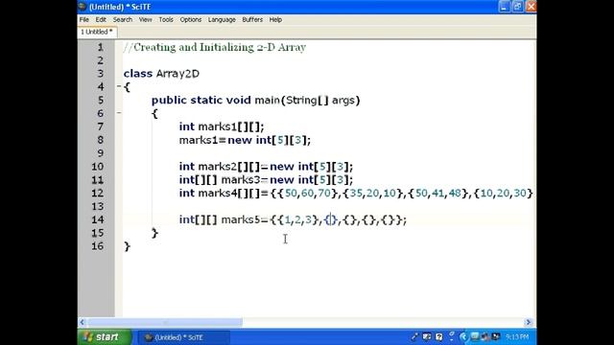Click the 'public static void main' line
The height and width of the screenshot is (345, 614).
tap(255, 100)
